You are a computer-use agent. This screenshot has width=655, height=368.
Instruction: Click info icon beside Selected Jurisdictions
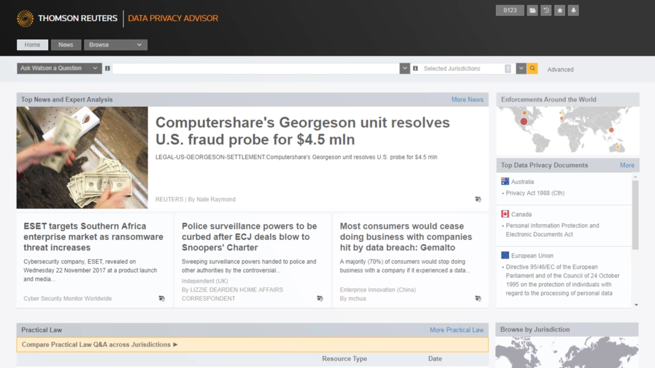415,68
